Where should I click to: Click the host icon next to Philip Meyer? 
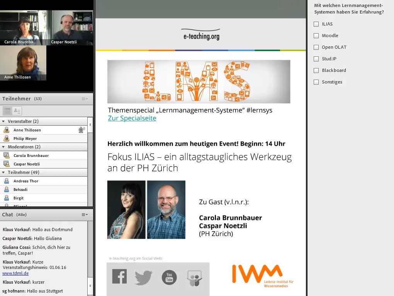(x=7, y=138)
